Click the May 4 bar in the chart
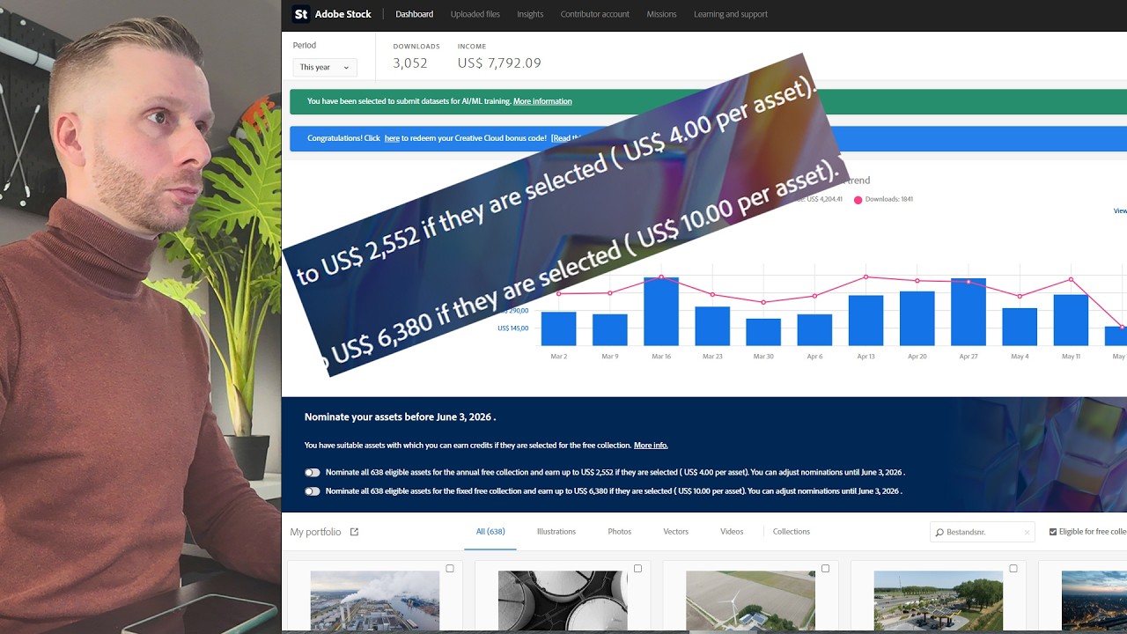 tap(1020, 327)
